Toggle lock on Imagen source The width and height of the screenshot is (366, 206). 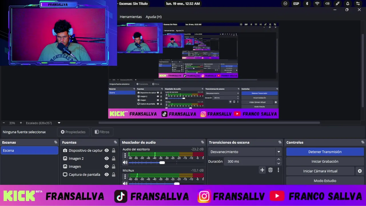point(114,167)
